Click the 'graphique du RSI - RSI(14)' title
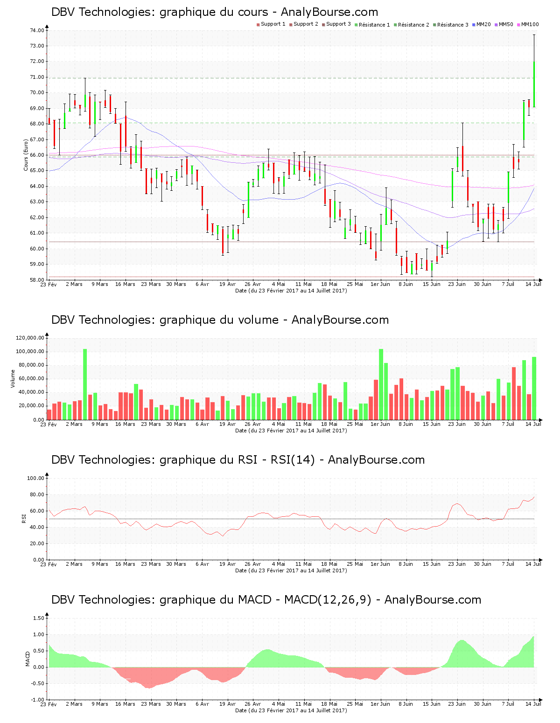This screenshot has width=560, height=723. 238,460
